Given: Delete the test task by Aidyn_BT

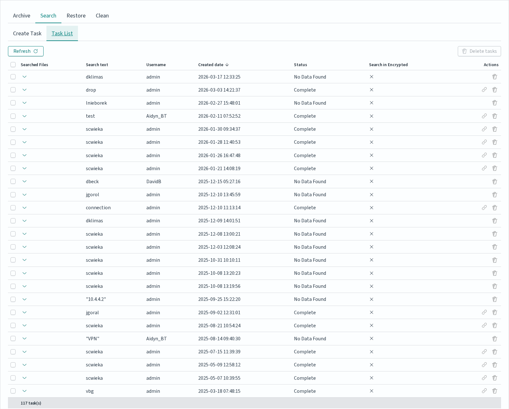Looking at the screenshot, I should [495, 116].
